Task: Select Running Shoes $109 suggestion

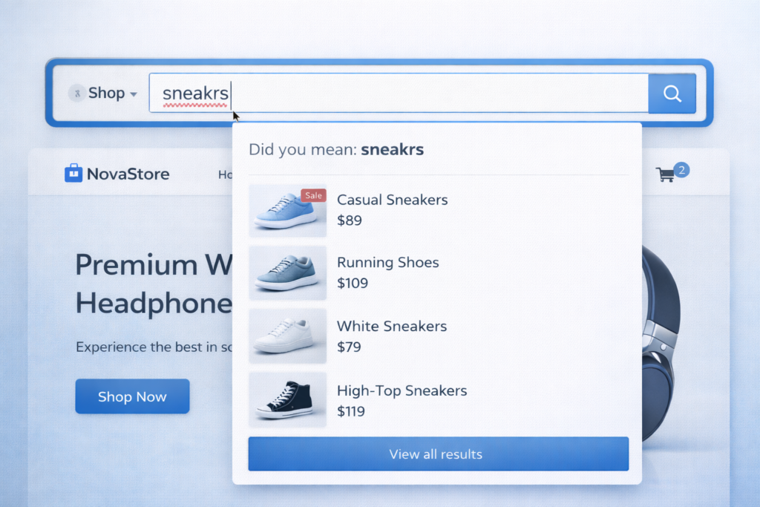Action: point(439,273)
